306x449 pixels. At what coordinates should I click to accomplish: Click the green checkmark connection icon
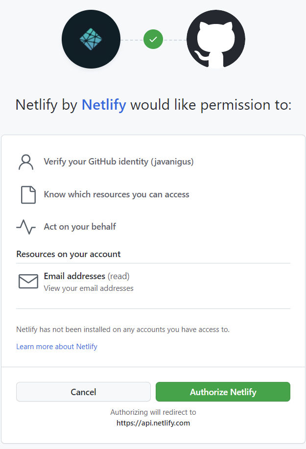point(153,39)
